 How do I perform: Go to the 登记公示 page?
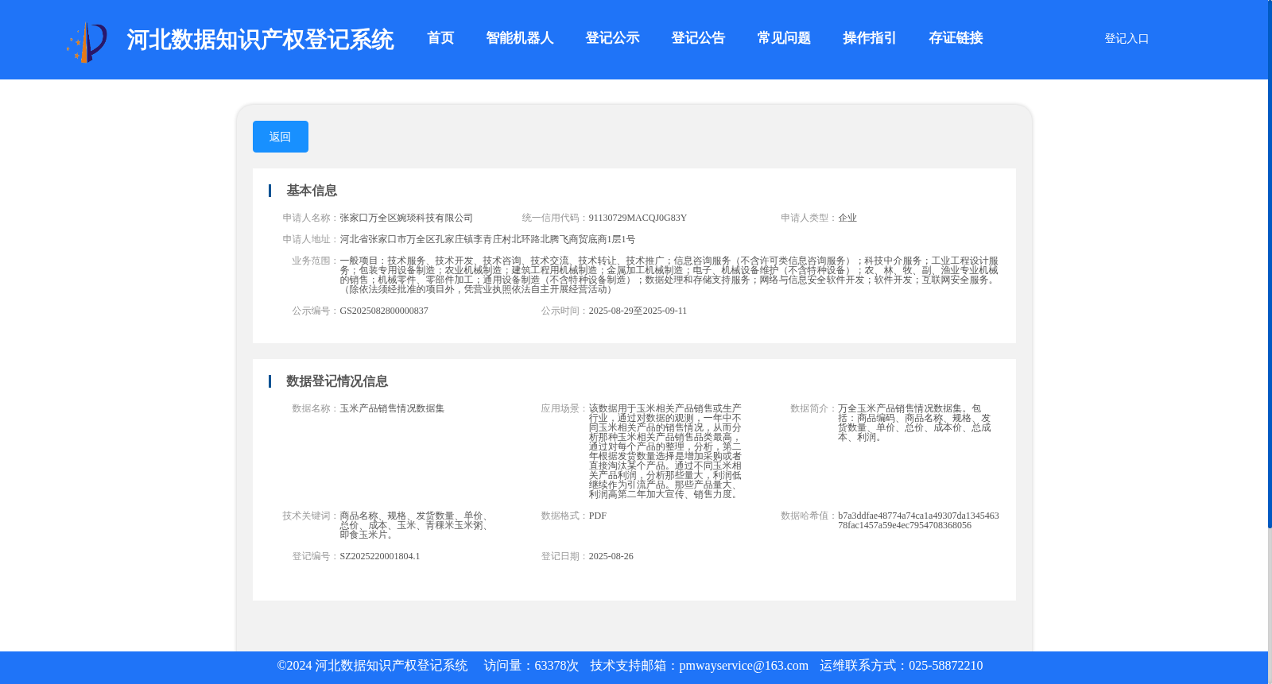pyautogui.click(x=612, y=38)
